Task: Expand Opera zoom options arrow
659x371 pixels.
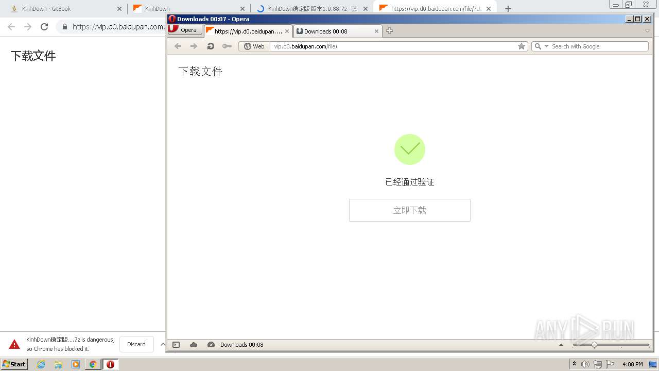Action: point(561,345)
